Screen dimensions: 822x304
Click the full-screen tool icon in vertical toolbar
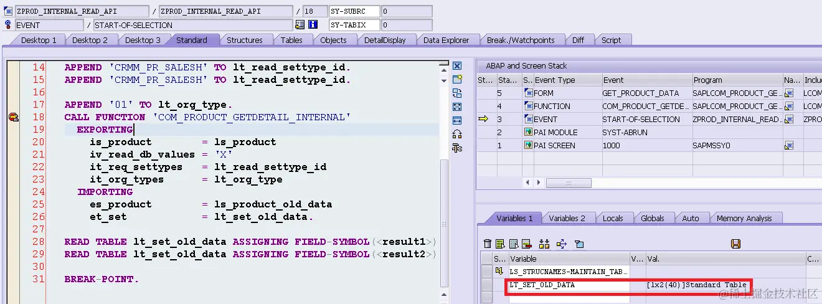coord(457,107)
